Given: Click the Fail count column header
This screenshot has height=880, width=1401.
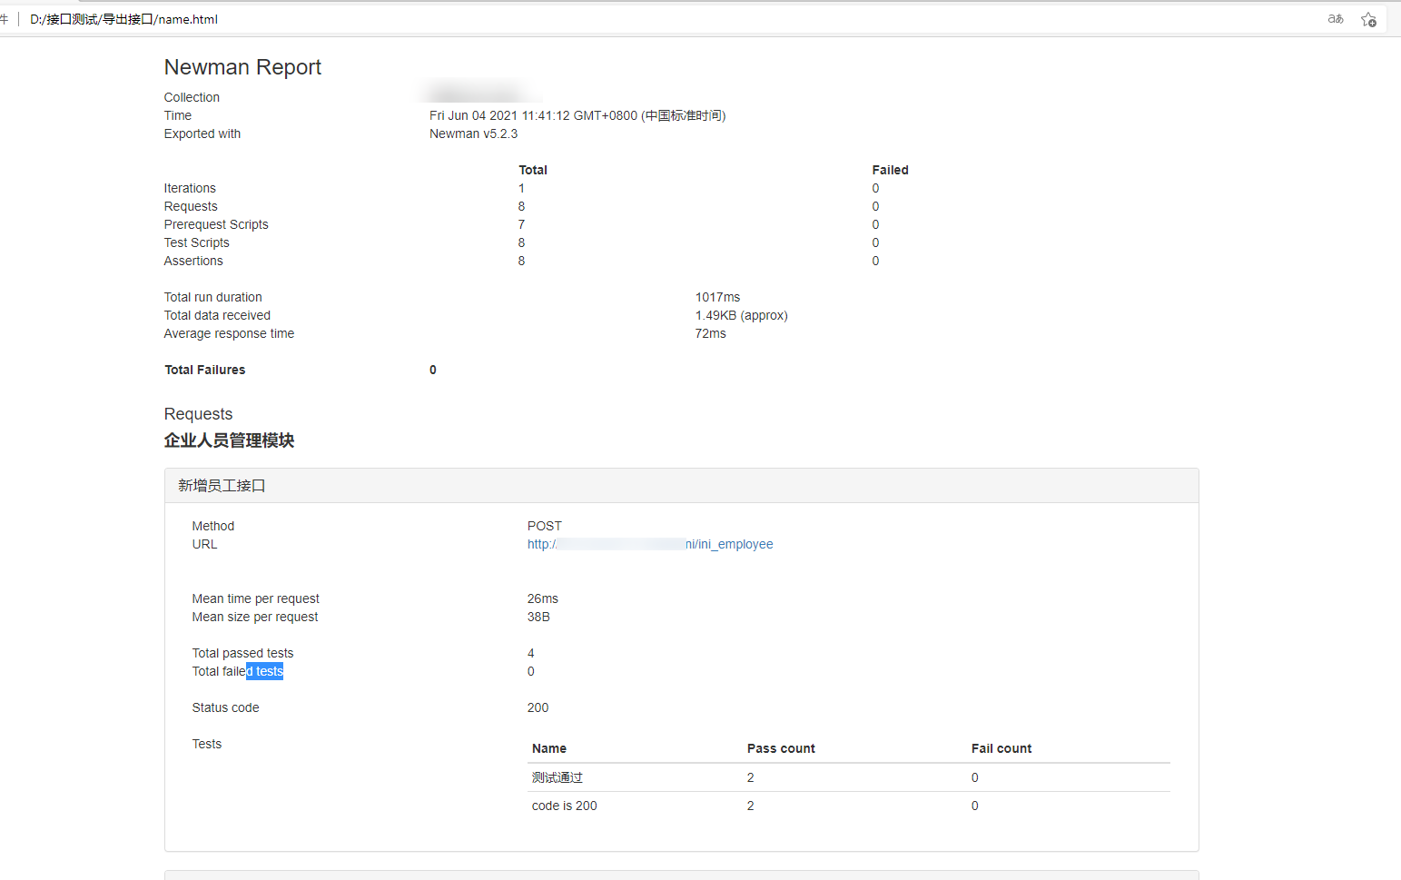Looking at the screenshot, I should pos(1001,748).
